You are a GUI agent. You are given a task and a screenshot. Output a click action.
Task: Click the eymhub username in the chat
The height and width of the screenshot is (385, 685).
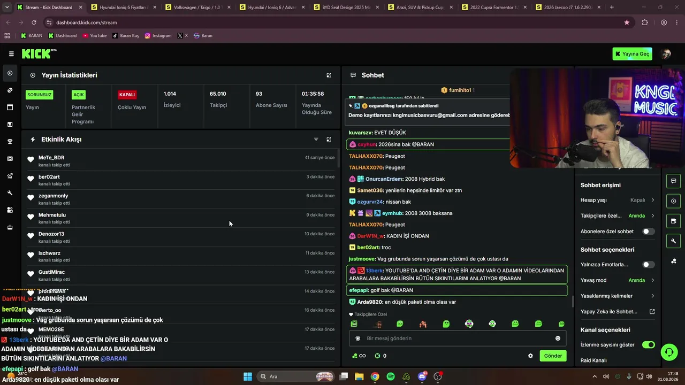pyautogui.click(x=392, y=213)
